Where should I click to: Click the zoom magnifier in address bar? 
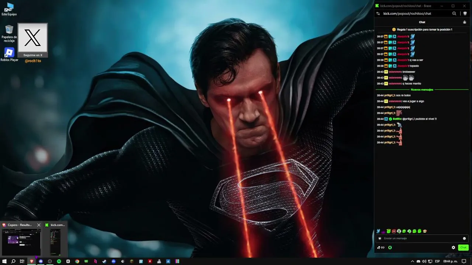[454, 14]
